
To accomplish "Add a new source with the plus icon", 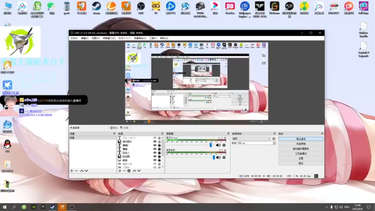I will pos(119,171).
